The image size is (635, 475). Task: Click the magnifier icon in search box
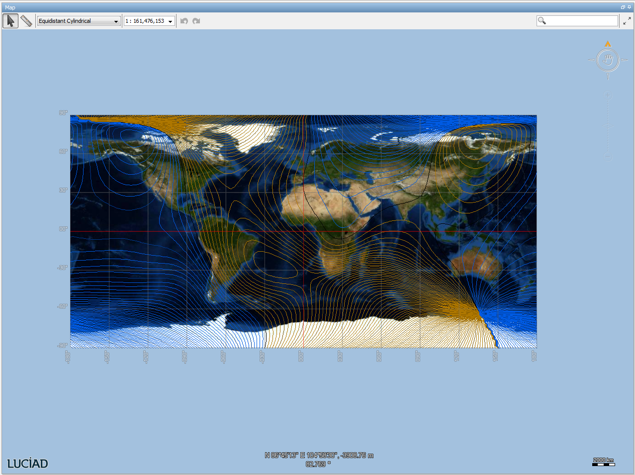(x=542, y=21)
